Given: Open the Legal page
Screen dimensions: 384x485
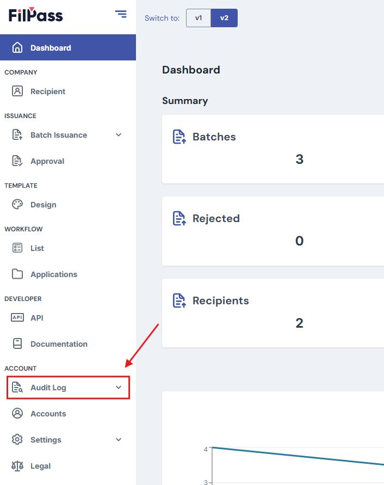Looking at the screenshot, I should coord(68,466).
